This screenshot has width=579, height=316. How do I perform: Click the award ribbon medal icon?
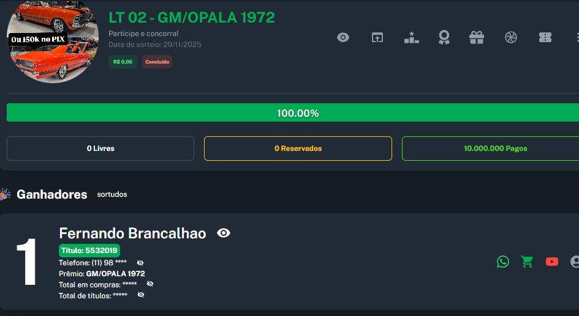[444, 37]
